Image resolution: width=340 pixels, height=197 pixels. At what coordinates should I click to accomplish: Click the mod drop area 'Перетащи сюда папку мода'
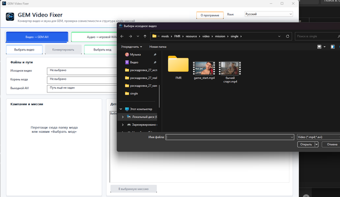click(54, 130)
